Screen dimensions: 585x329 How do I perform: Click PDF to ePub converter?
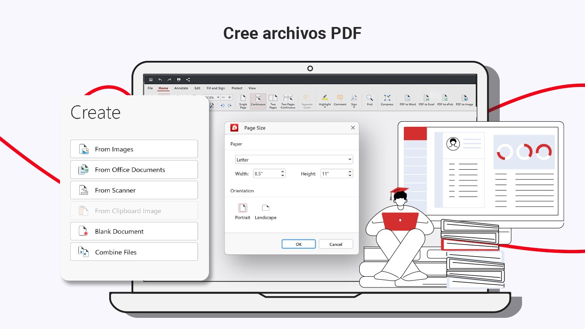pyautogui.click(x=445, y=100)
